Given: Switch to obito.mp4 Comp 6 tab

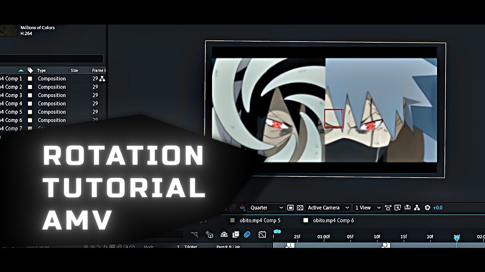Looking at the screenshot, I should coord(333,220).
